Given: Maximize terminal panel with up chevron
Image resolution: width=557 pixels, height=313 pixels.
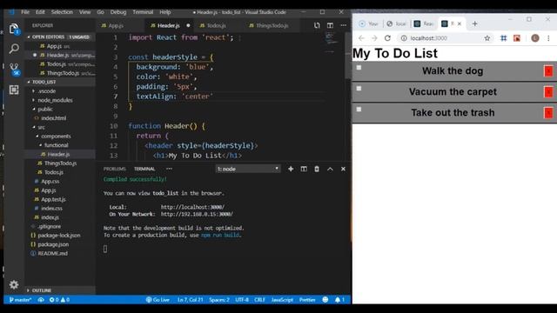Looking at the screenshot, I should pyautogui.click(x=330, y=169).
